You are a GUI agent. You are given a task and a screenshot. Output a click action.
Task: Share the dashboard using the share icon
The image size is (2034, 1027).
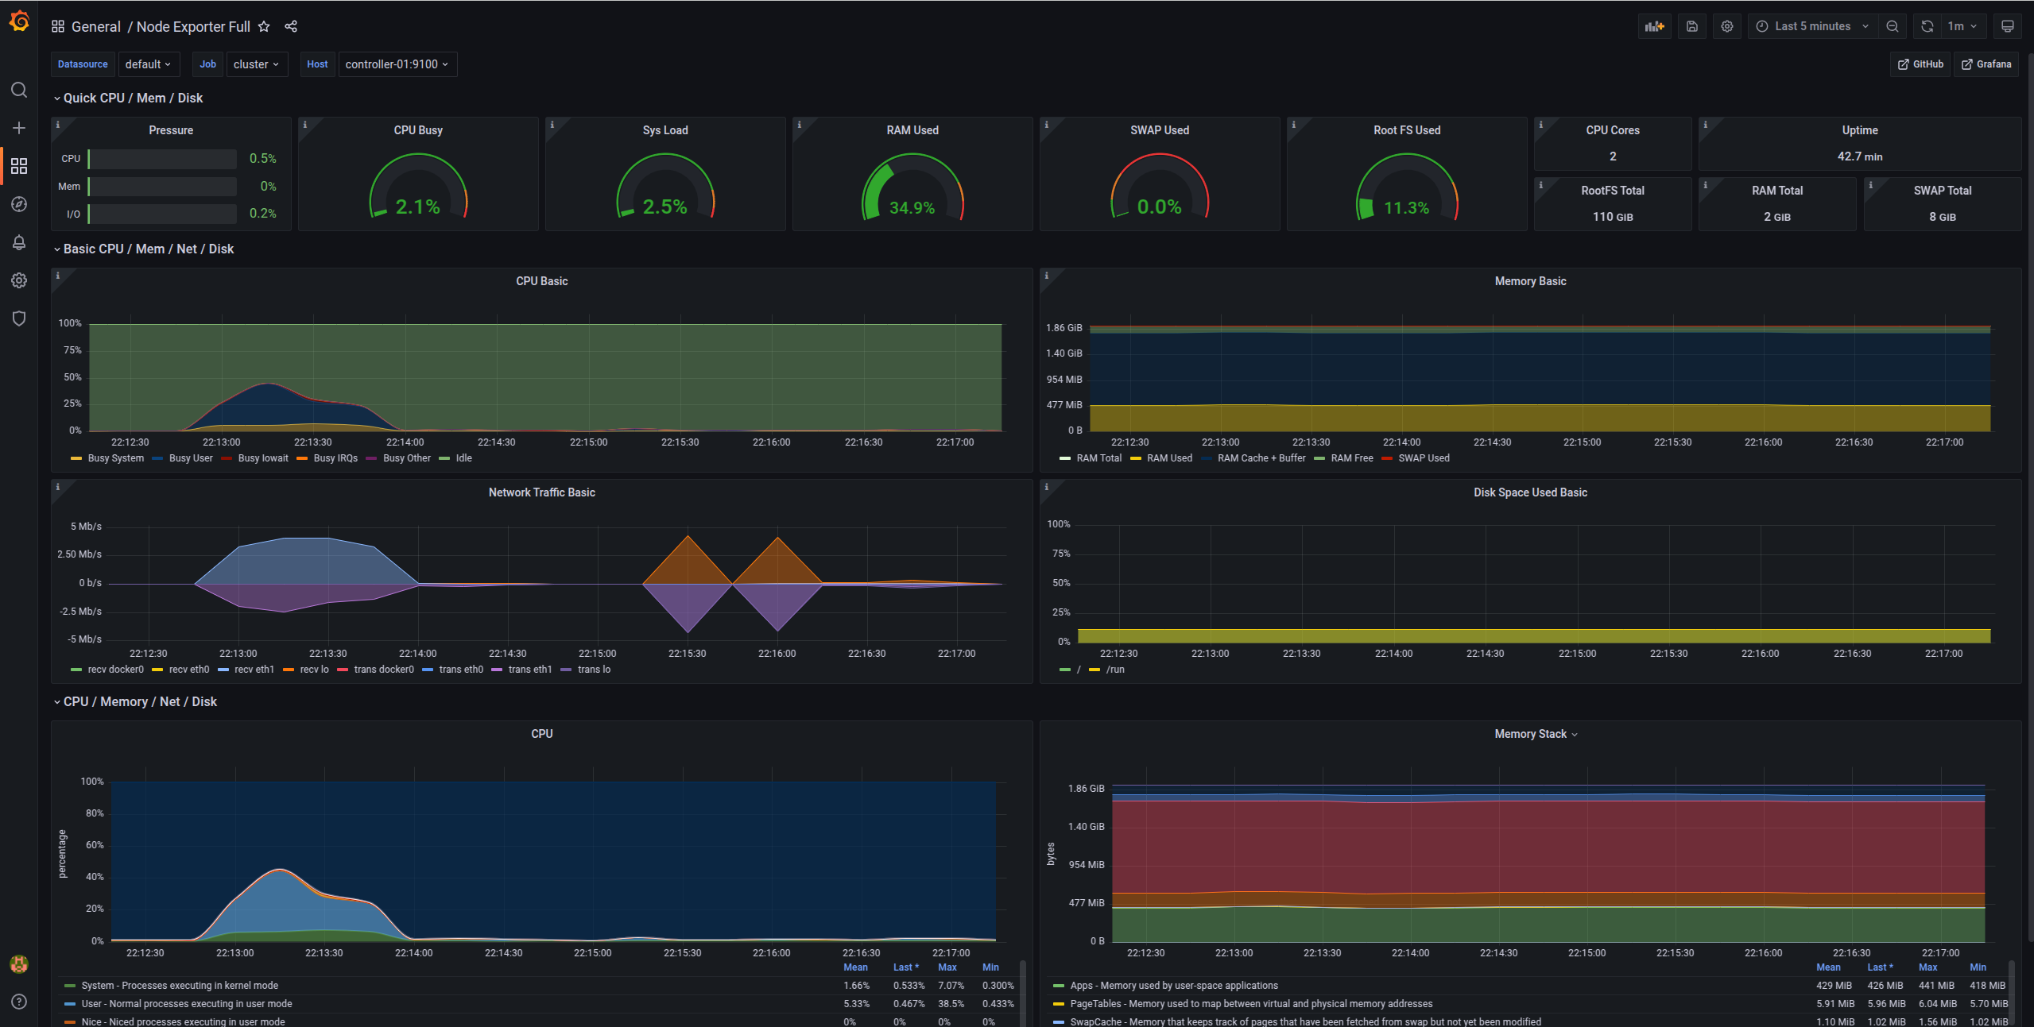point(291,26)
